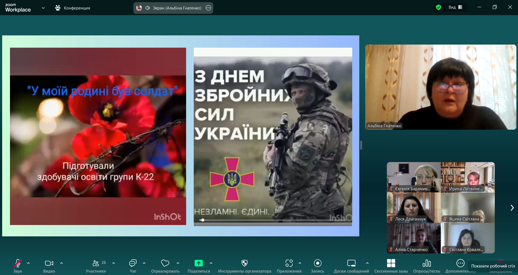Viewport: 518px width, 275px height.
Task: Open Приложения apps icon
Action: 289,263
